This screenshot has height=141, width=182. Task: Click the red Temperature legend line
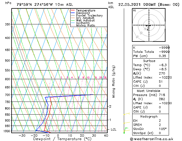click(73, 10)
